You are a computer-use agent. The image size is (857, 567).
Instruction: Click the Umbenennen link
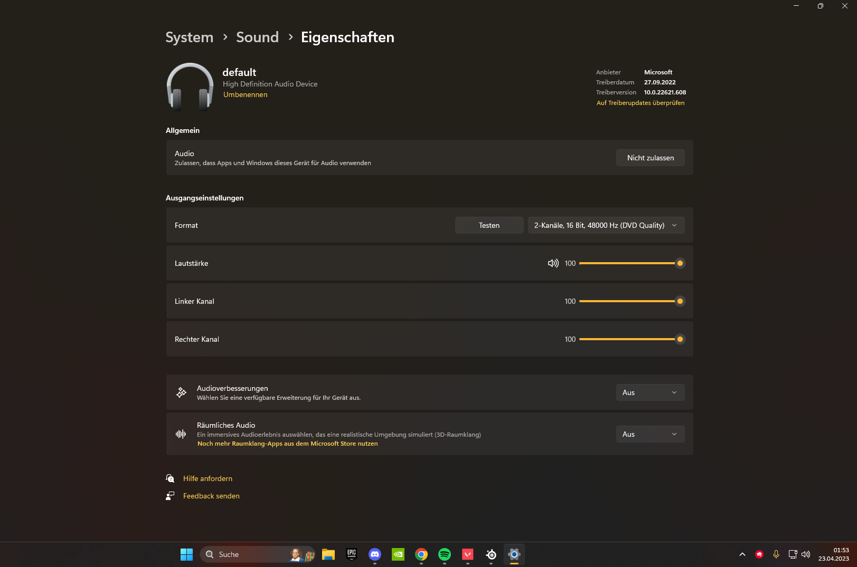point(245,95)
